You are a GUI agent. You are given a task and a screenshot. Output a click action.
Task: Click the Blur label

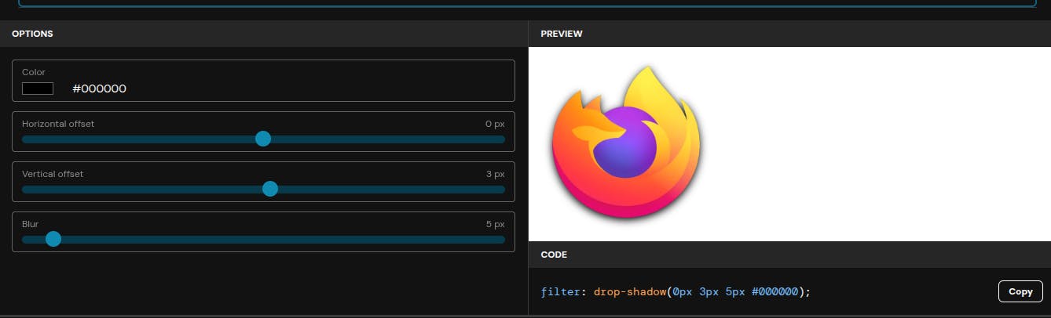tap(30, 224)
